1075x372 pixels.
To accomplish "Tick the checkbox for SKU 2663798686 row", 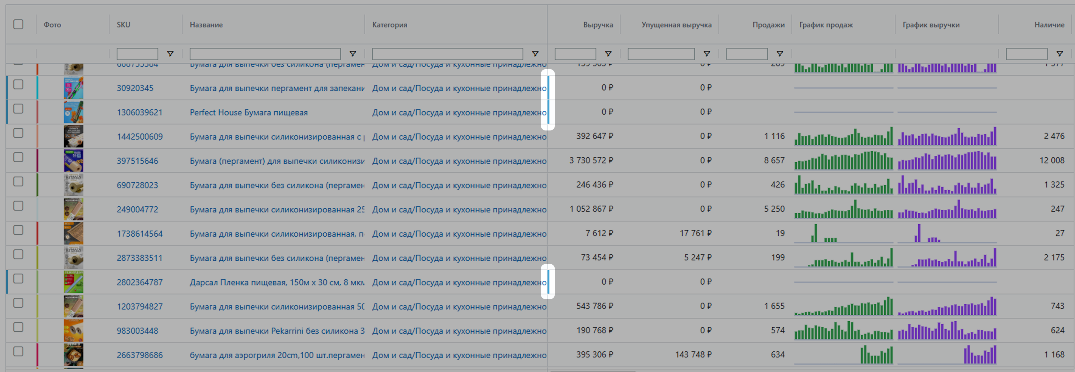I will pos(18,352).
